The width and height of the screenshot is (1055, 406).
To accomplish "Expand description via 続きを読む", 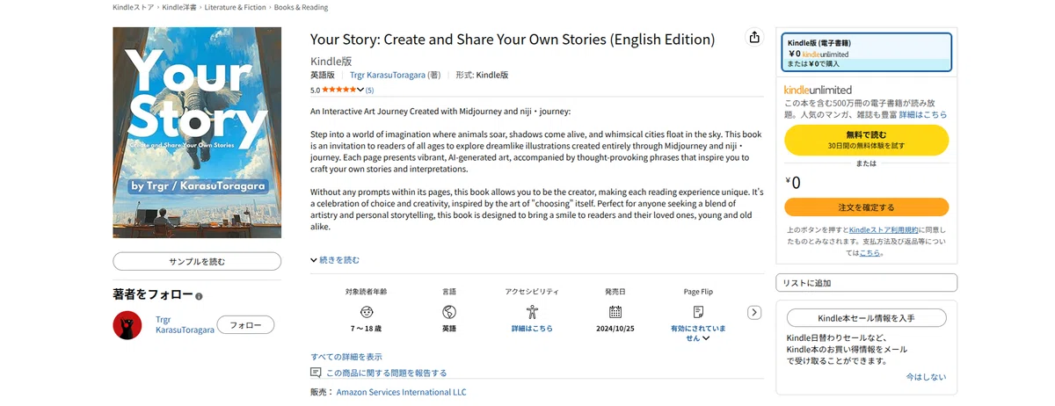I will [x=335, y=260].
